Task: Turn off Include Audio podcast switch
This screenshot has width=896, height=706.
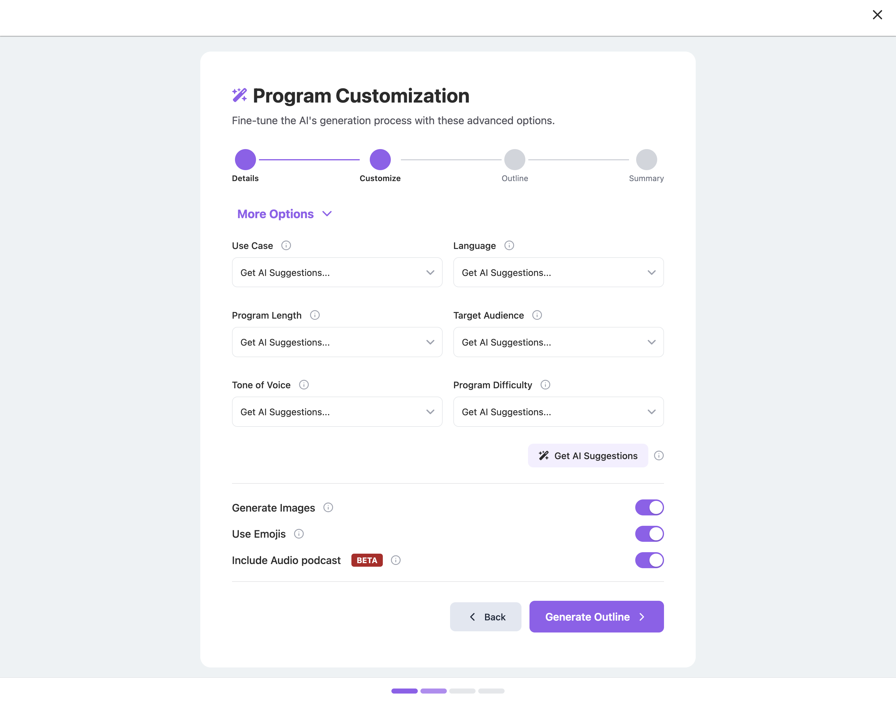Action: coord(649,560)
